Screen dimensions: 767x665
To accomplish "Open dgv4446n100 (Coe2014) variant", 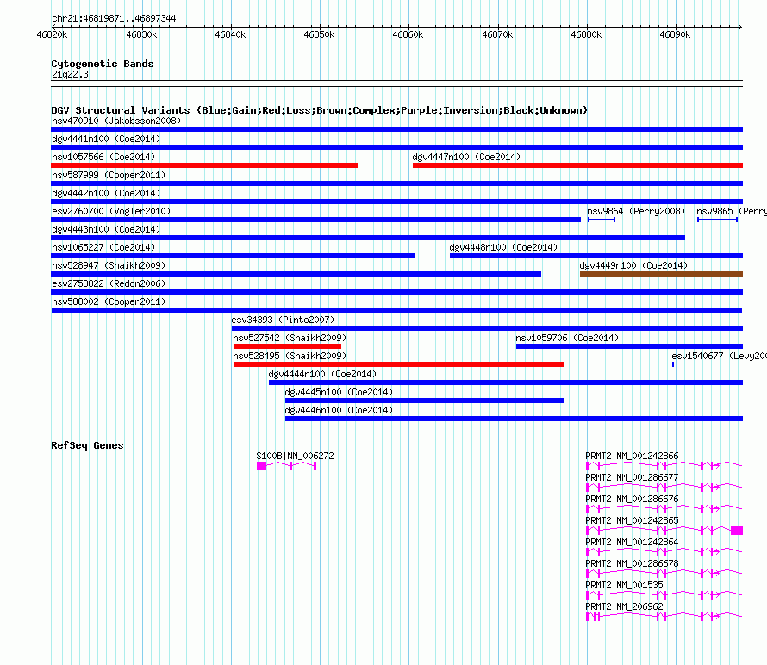I will [514, 419].
